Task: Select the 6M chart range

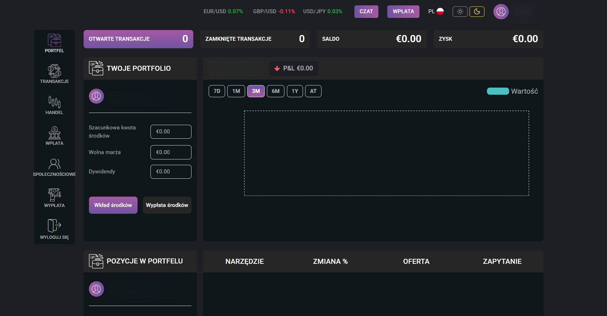Action: 276,91
